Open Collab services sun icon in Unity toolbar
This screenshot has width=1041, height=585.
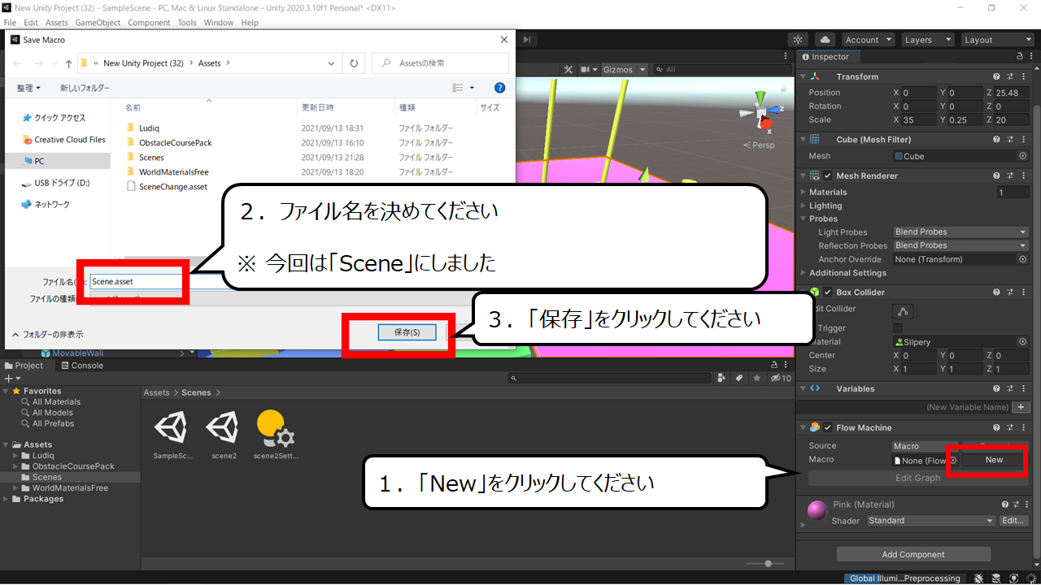point(799,40)
